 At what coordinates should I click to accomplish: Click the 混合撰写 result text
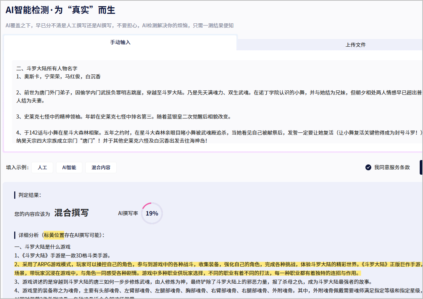pos(71,213)
